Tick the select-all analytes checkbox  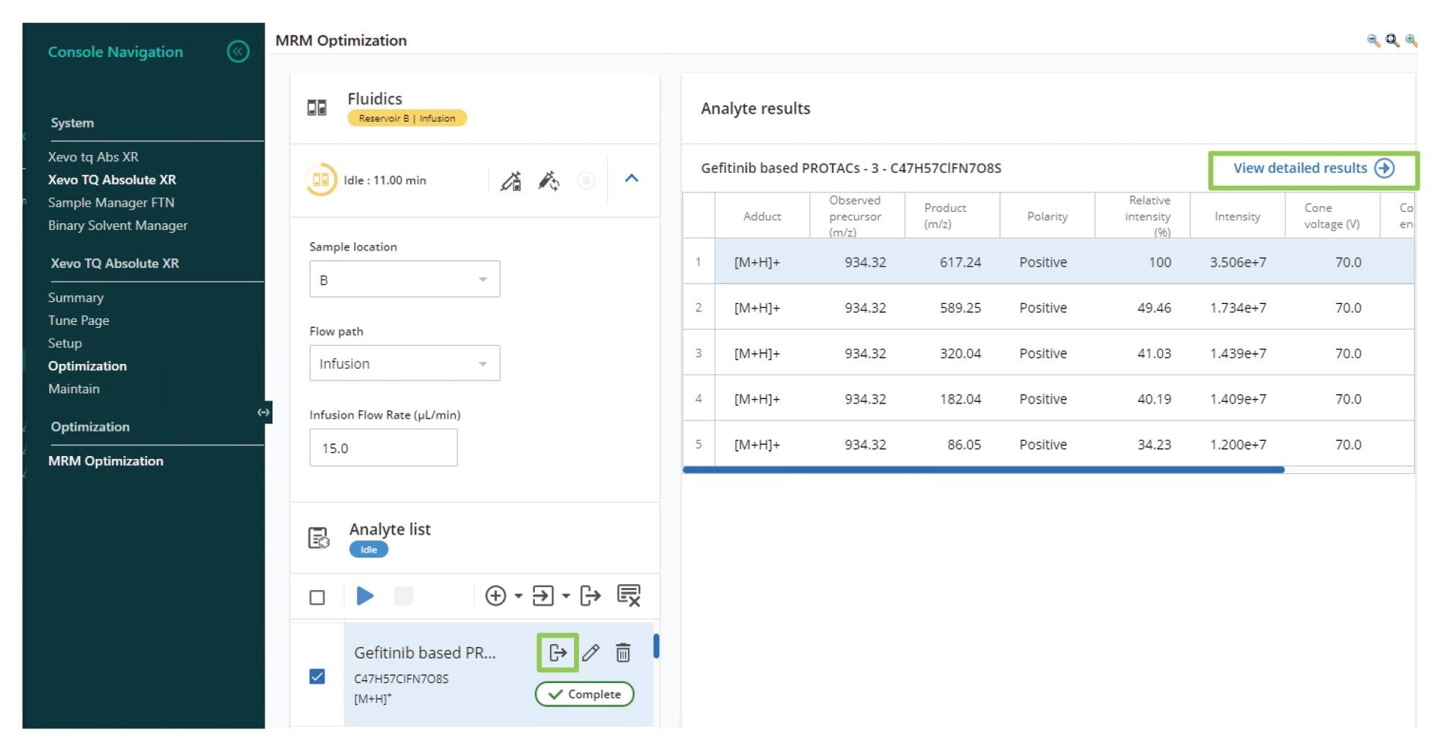click(317, 597)
